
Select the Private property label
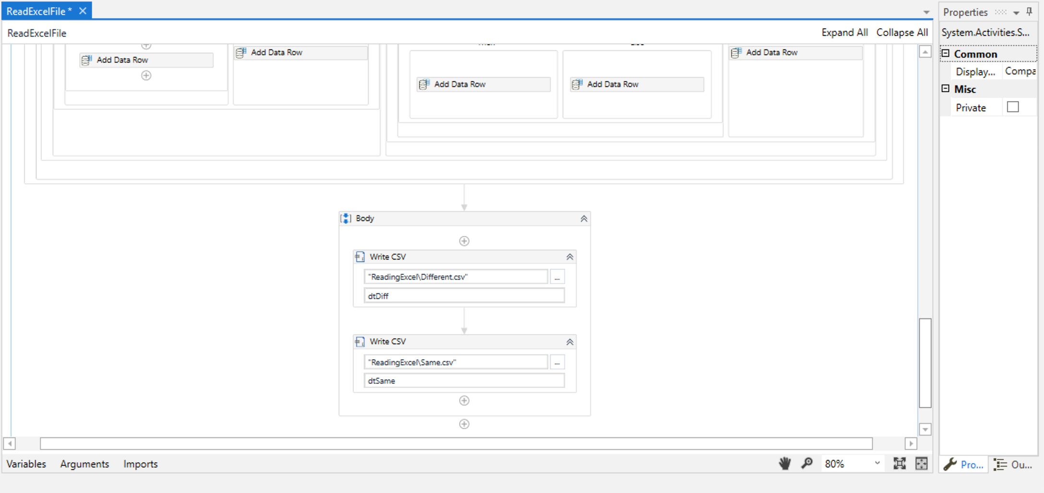tap(971, 108)
